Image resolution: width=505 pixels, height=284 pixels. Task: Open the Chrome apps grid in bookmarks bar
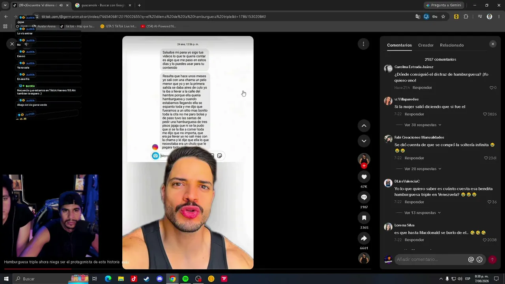(5, 26)
